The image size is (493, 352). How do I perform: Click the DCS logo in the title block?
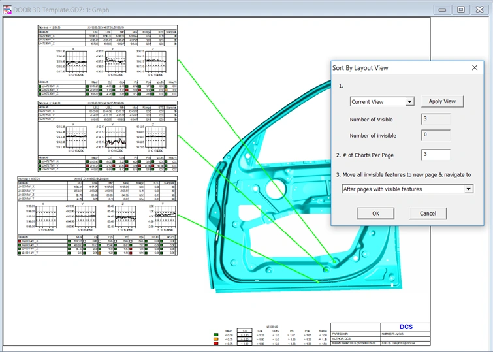click(x=406, y=327)
